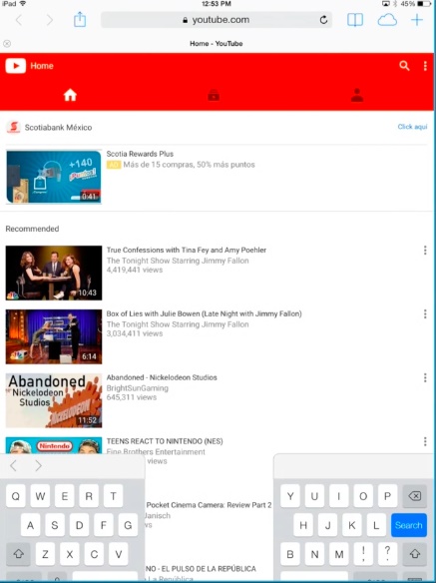Open TEENS REACT TO NINTENDO title
The image size is (436, 583).
[x=165, y=441]
